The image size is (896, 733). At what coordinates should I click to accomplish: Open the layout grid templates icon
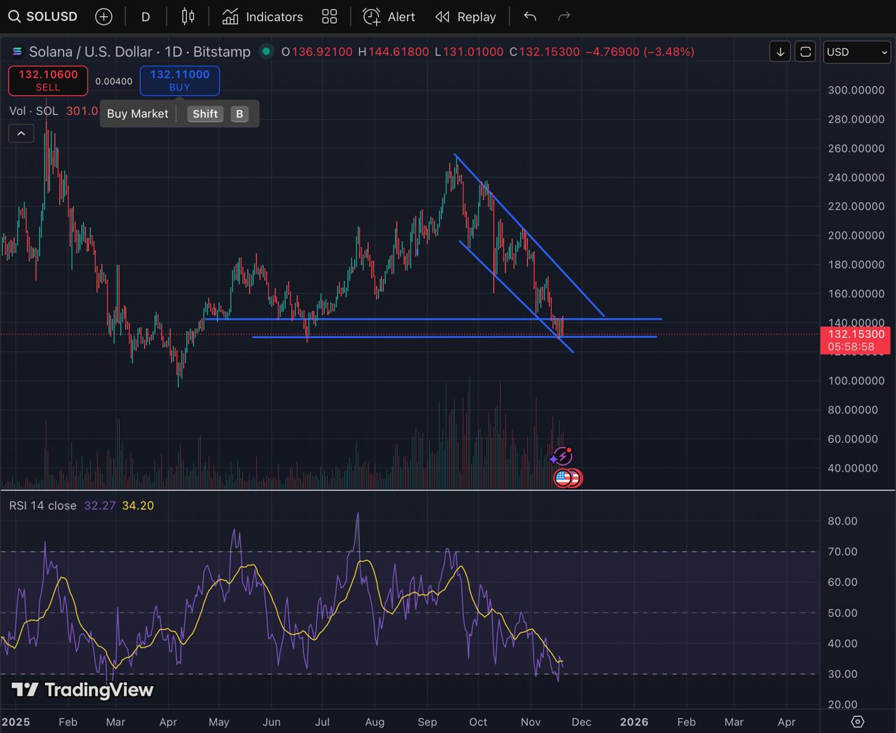pos(329,17)
